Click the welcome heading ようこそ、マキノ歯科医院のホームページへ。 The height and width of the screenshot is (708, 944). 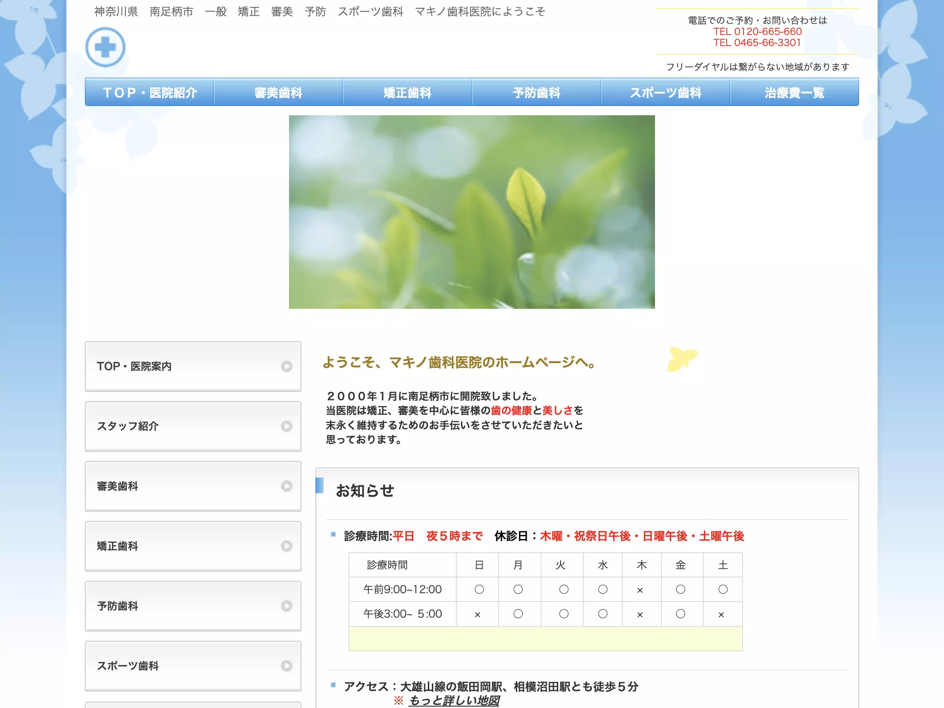point(459,362)
